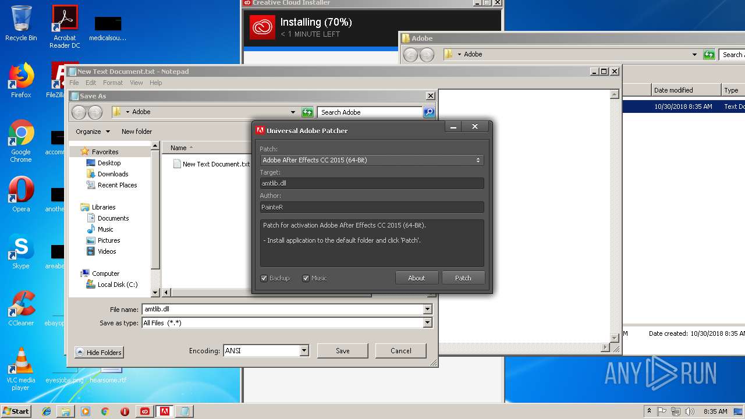Launch Google Chrome from the desktop

[x=21, y=141]
